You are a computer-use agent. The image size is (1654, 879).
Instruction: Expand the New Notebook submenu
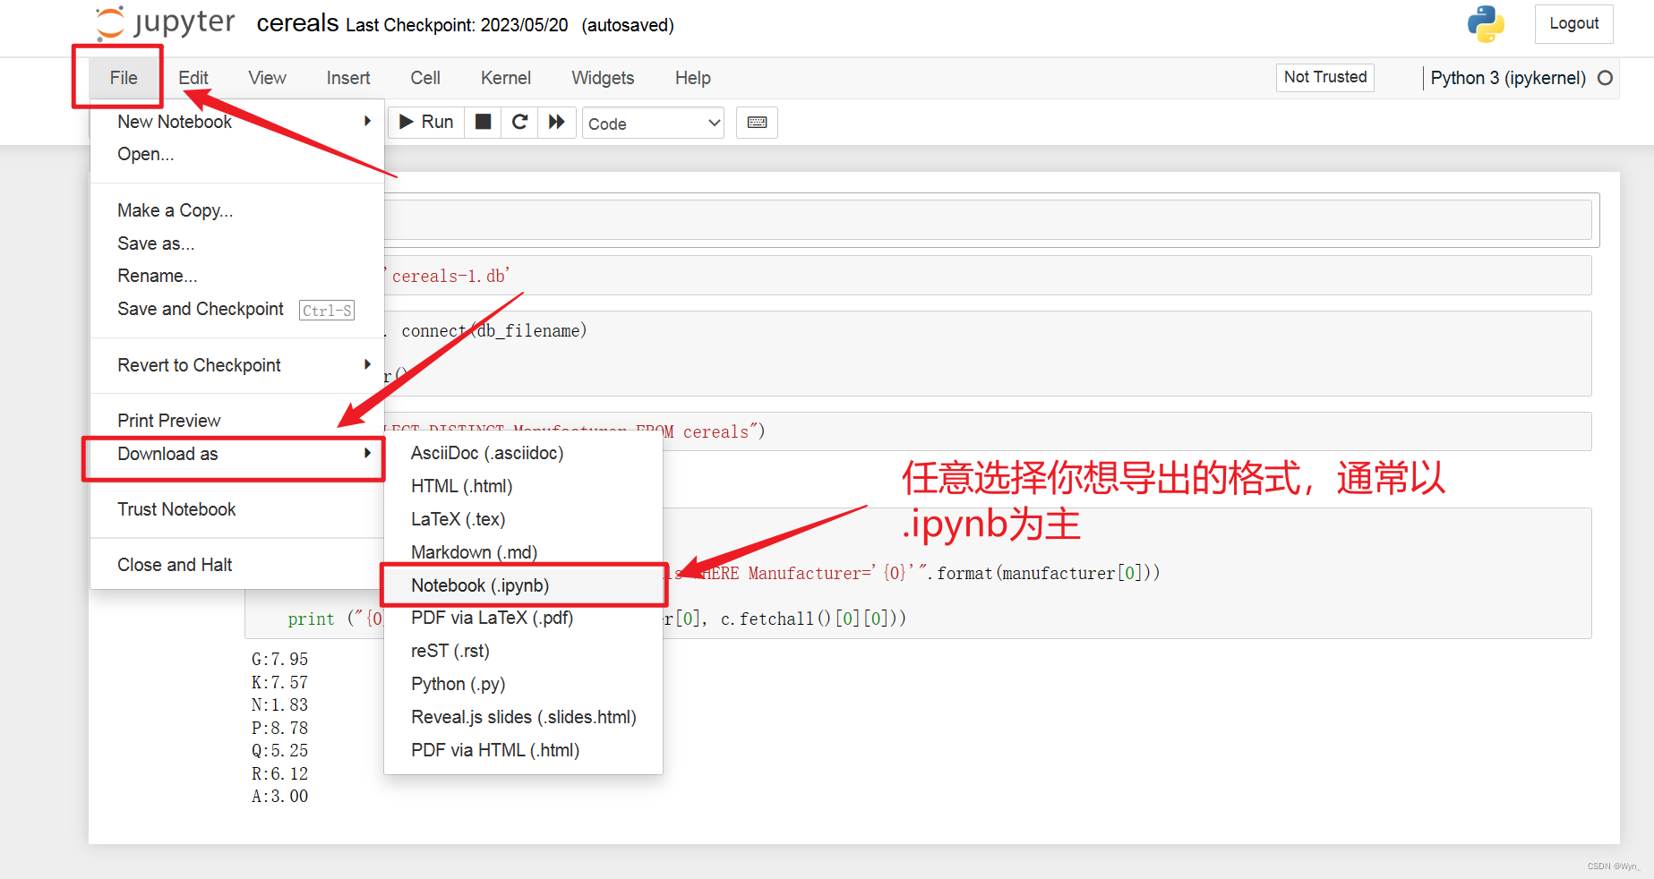point(237,122)
